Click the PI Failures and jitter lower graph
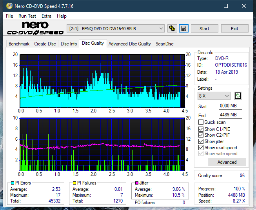Image resolution: width=256 pixels, height=210 pixels. coord(102,145)
